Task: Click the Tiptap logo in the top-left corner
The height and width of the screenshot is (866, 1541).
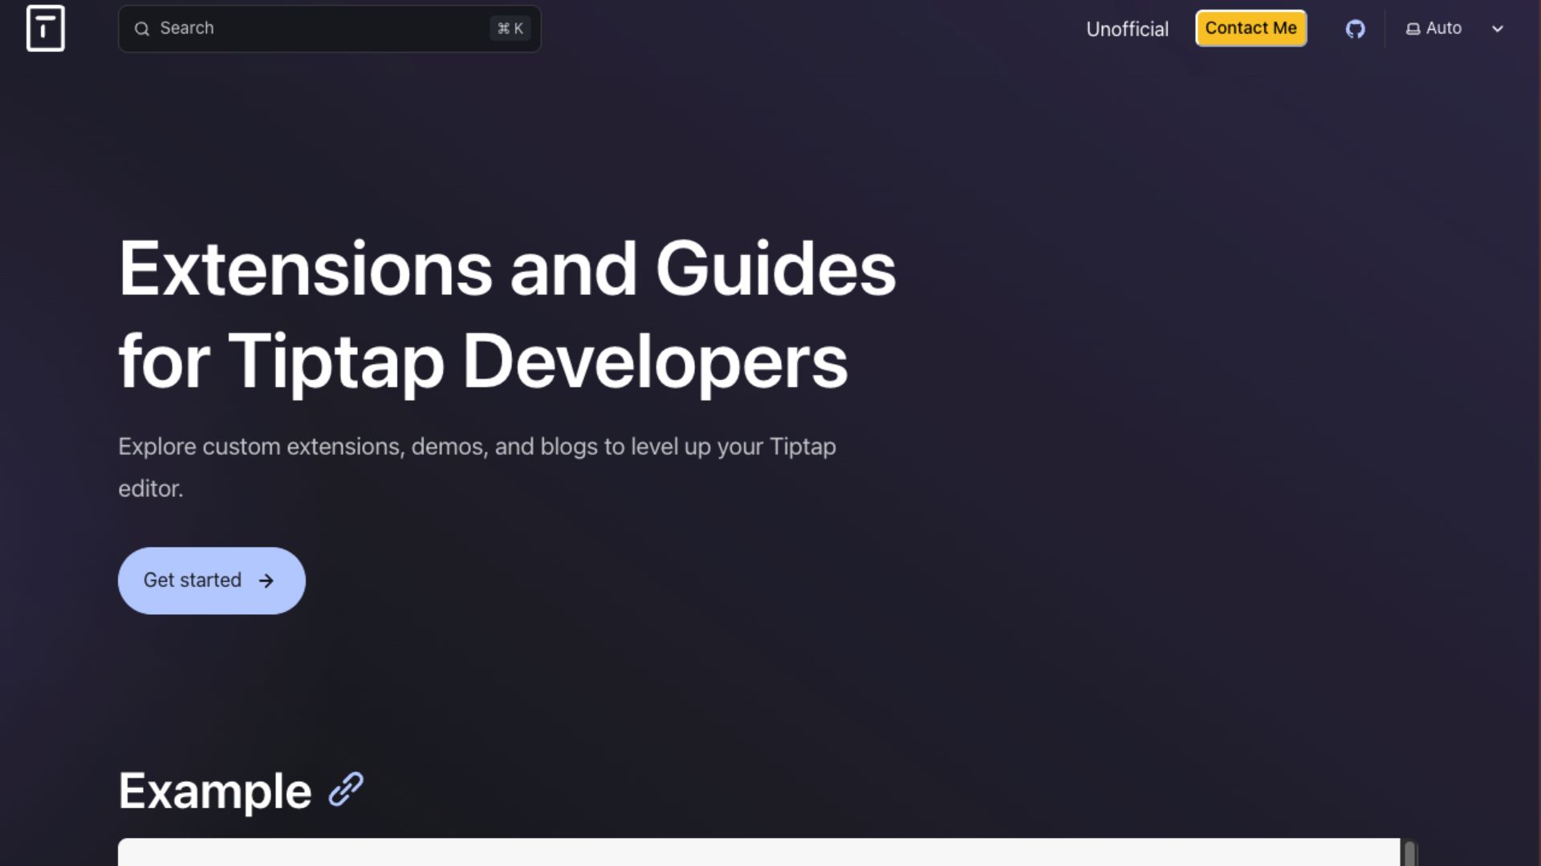Action: click(x=45, y=28)
